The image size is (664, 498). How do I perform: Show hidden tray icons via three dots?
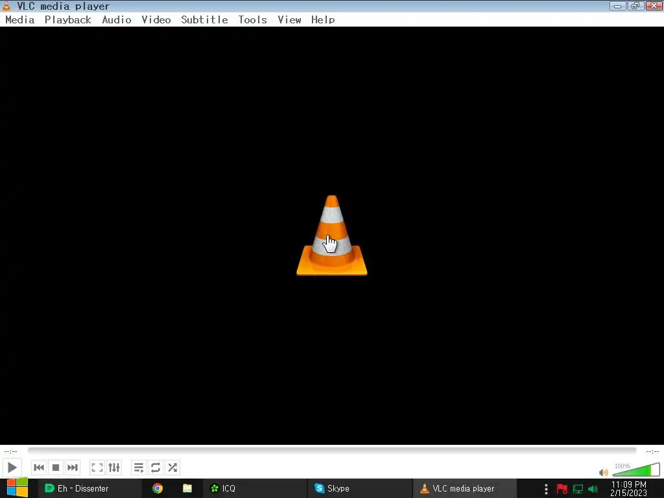[x=546, y=489]
